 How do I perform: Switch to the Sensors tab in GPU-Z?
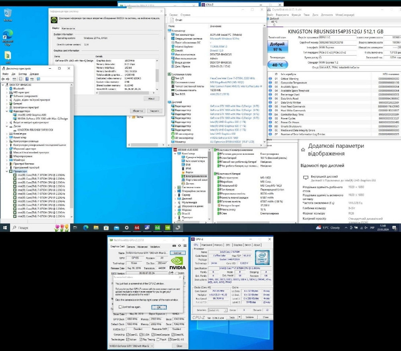coord(131,247)
